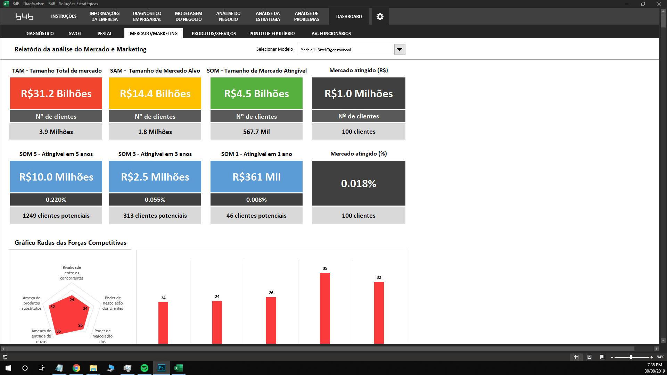Image resolution: width=667 pixels, height=375 pixels.
Task: Open DIAGNÓSTICO EMPRESARIAL menu
Action: point(147,16)
